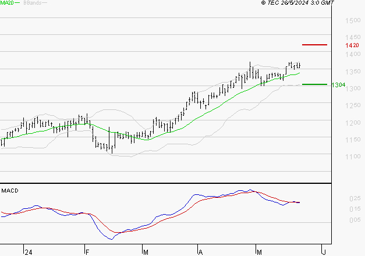365x256 pixels.
Task: Click the May M label before J
Action: pos(259,253)
